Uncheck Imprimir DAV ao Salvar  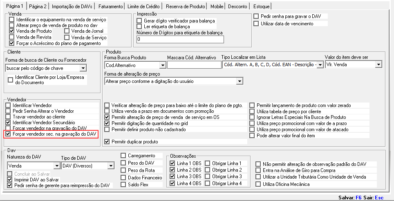pyautogui.click(x=9, y=180)
